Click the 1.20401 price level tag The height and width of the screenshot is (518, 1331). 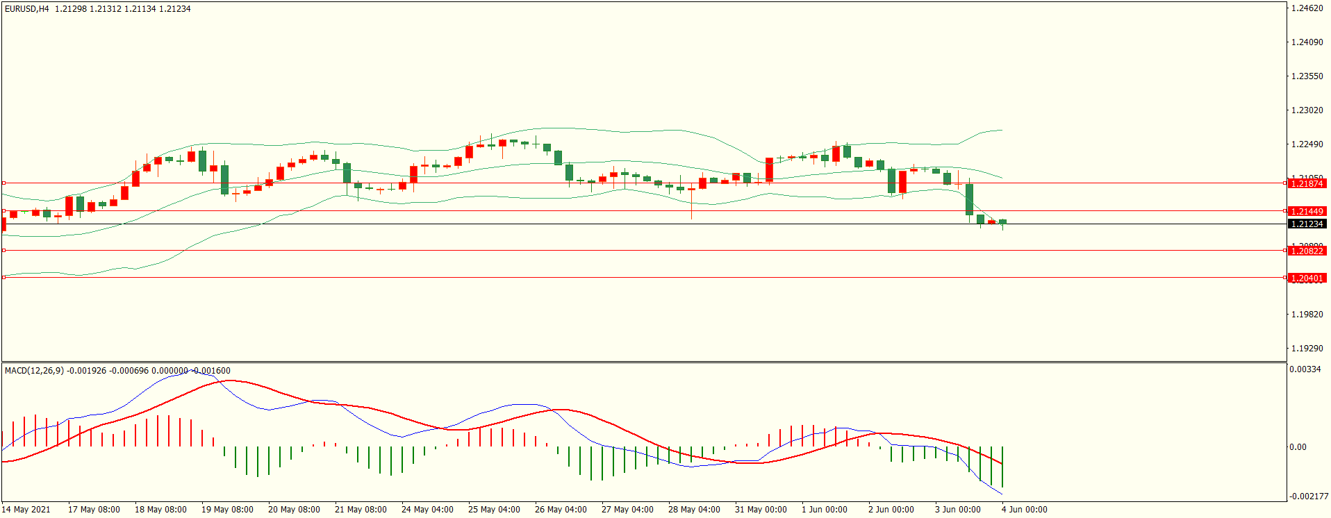click(1306, 278)
